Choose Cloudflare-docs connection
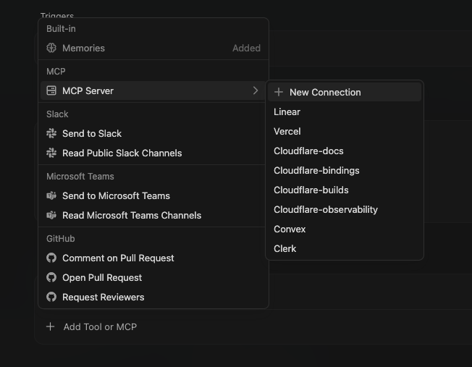The image size is (472, 367). point(345,151)
